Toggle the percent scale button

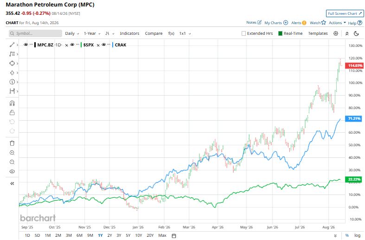[x=347, y=235]
